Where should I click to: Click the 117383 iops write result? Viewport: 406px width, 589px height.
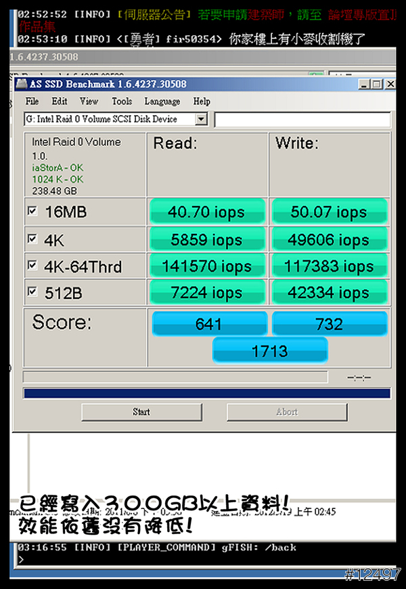[329, 266]
